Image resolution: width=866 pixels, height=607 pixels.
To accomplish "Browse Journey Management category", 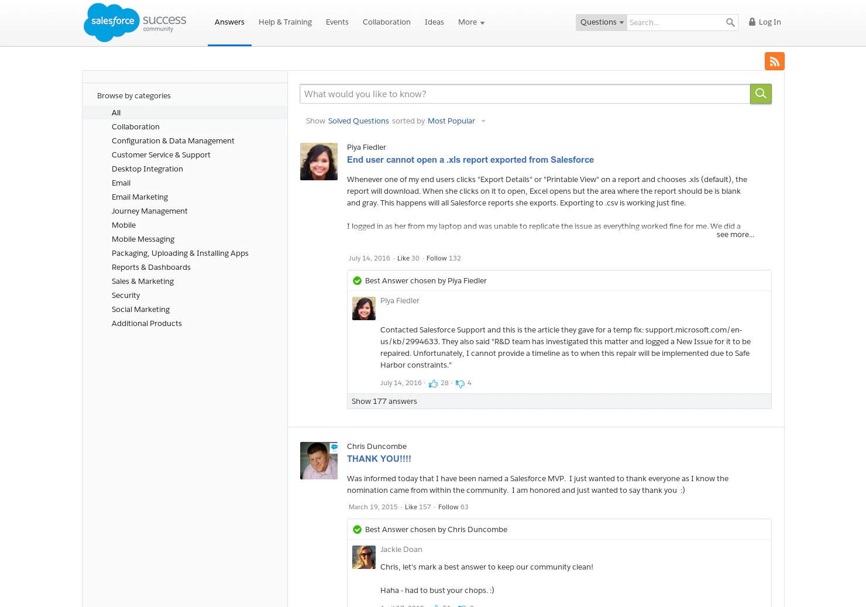I will pyautogui.click(x=150, y=211).
